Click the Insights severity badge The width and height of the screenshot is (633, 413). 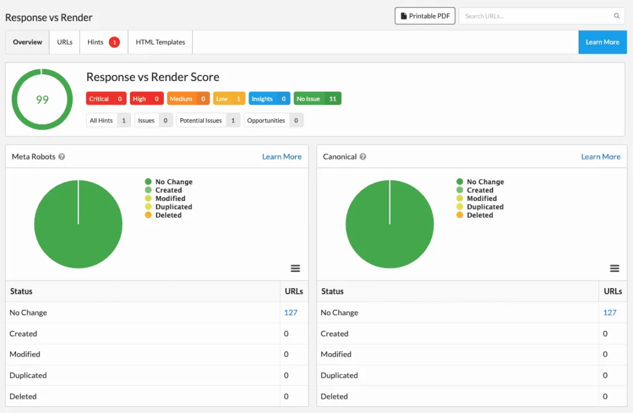(x=269, y=98)
